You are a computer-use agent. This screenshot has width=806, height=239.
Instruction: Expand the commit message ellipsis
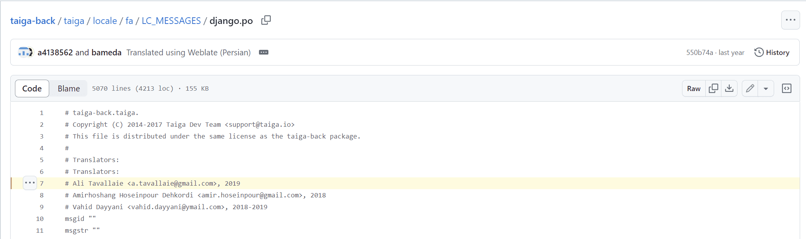coord(263,52)
